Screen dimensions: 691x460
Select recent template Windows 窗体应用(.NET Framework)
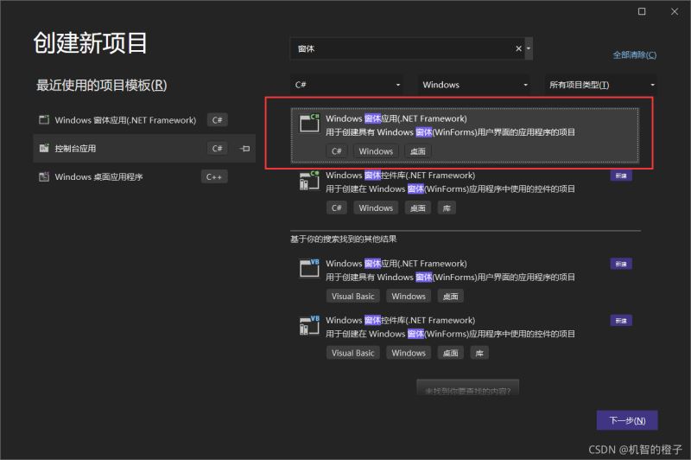point(144,120)
